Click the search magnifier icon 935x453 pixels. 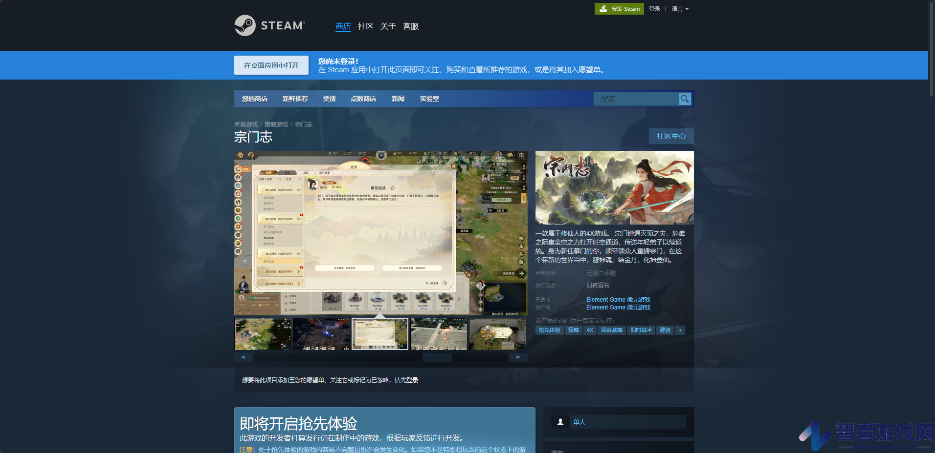click(x=685, y=99)
